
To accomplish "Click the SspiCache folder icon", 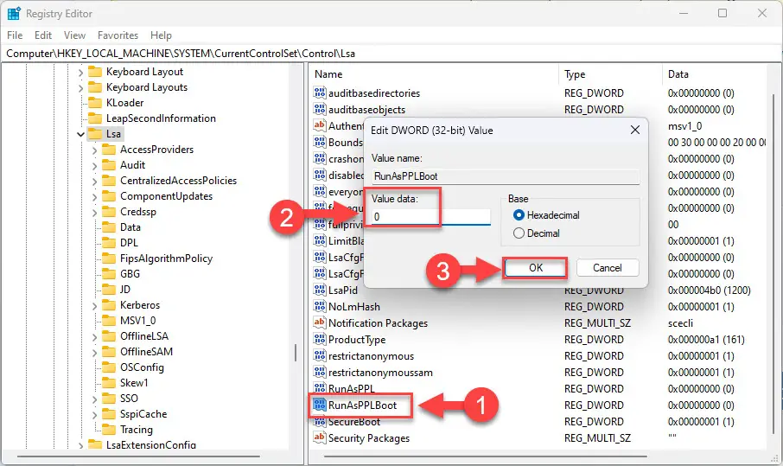I will [109, 414].
